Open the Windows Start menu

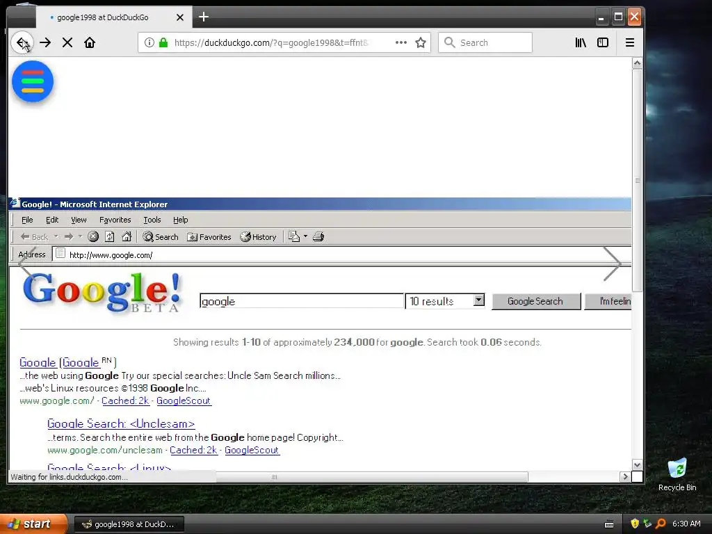(33, 524)
